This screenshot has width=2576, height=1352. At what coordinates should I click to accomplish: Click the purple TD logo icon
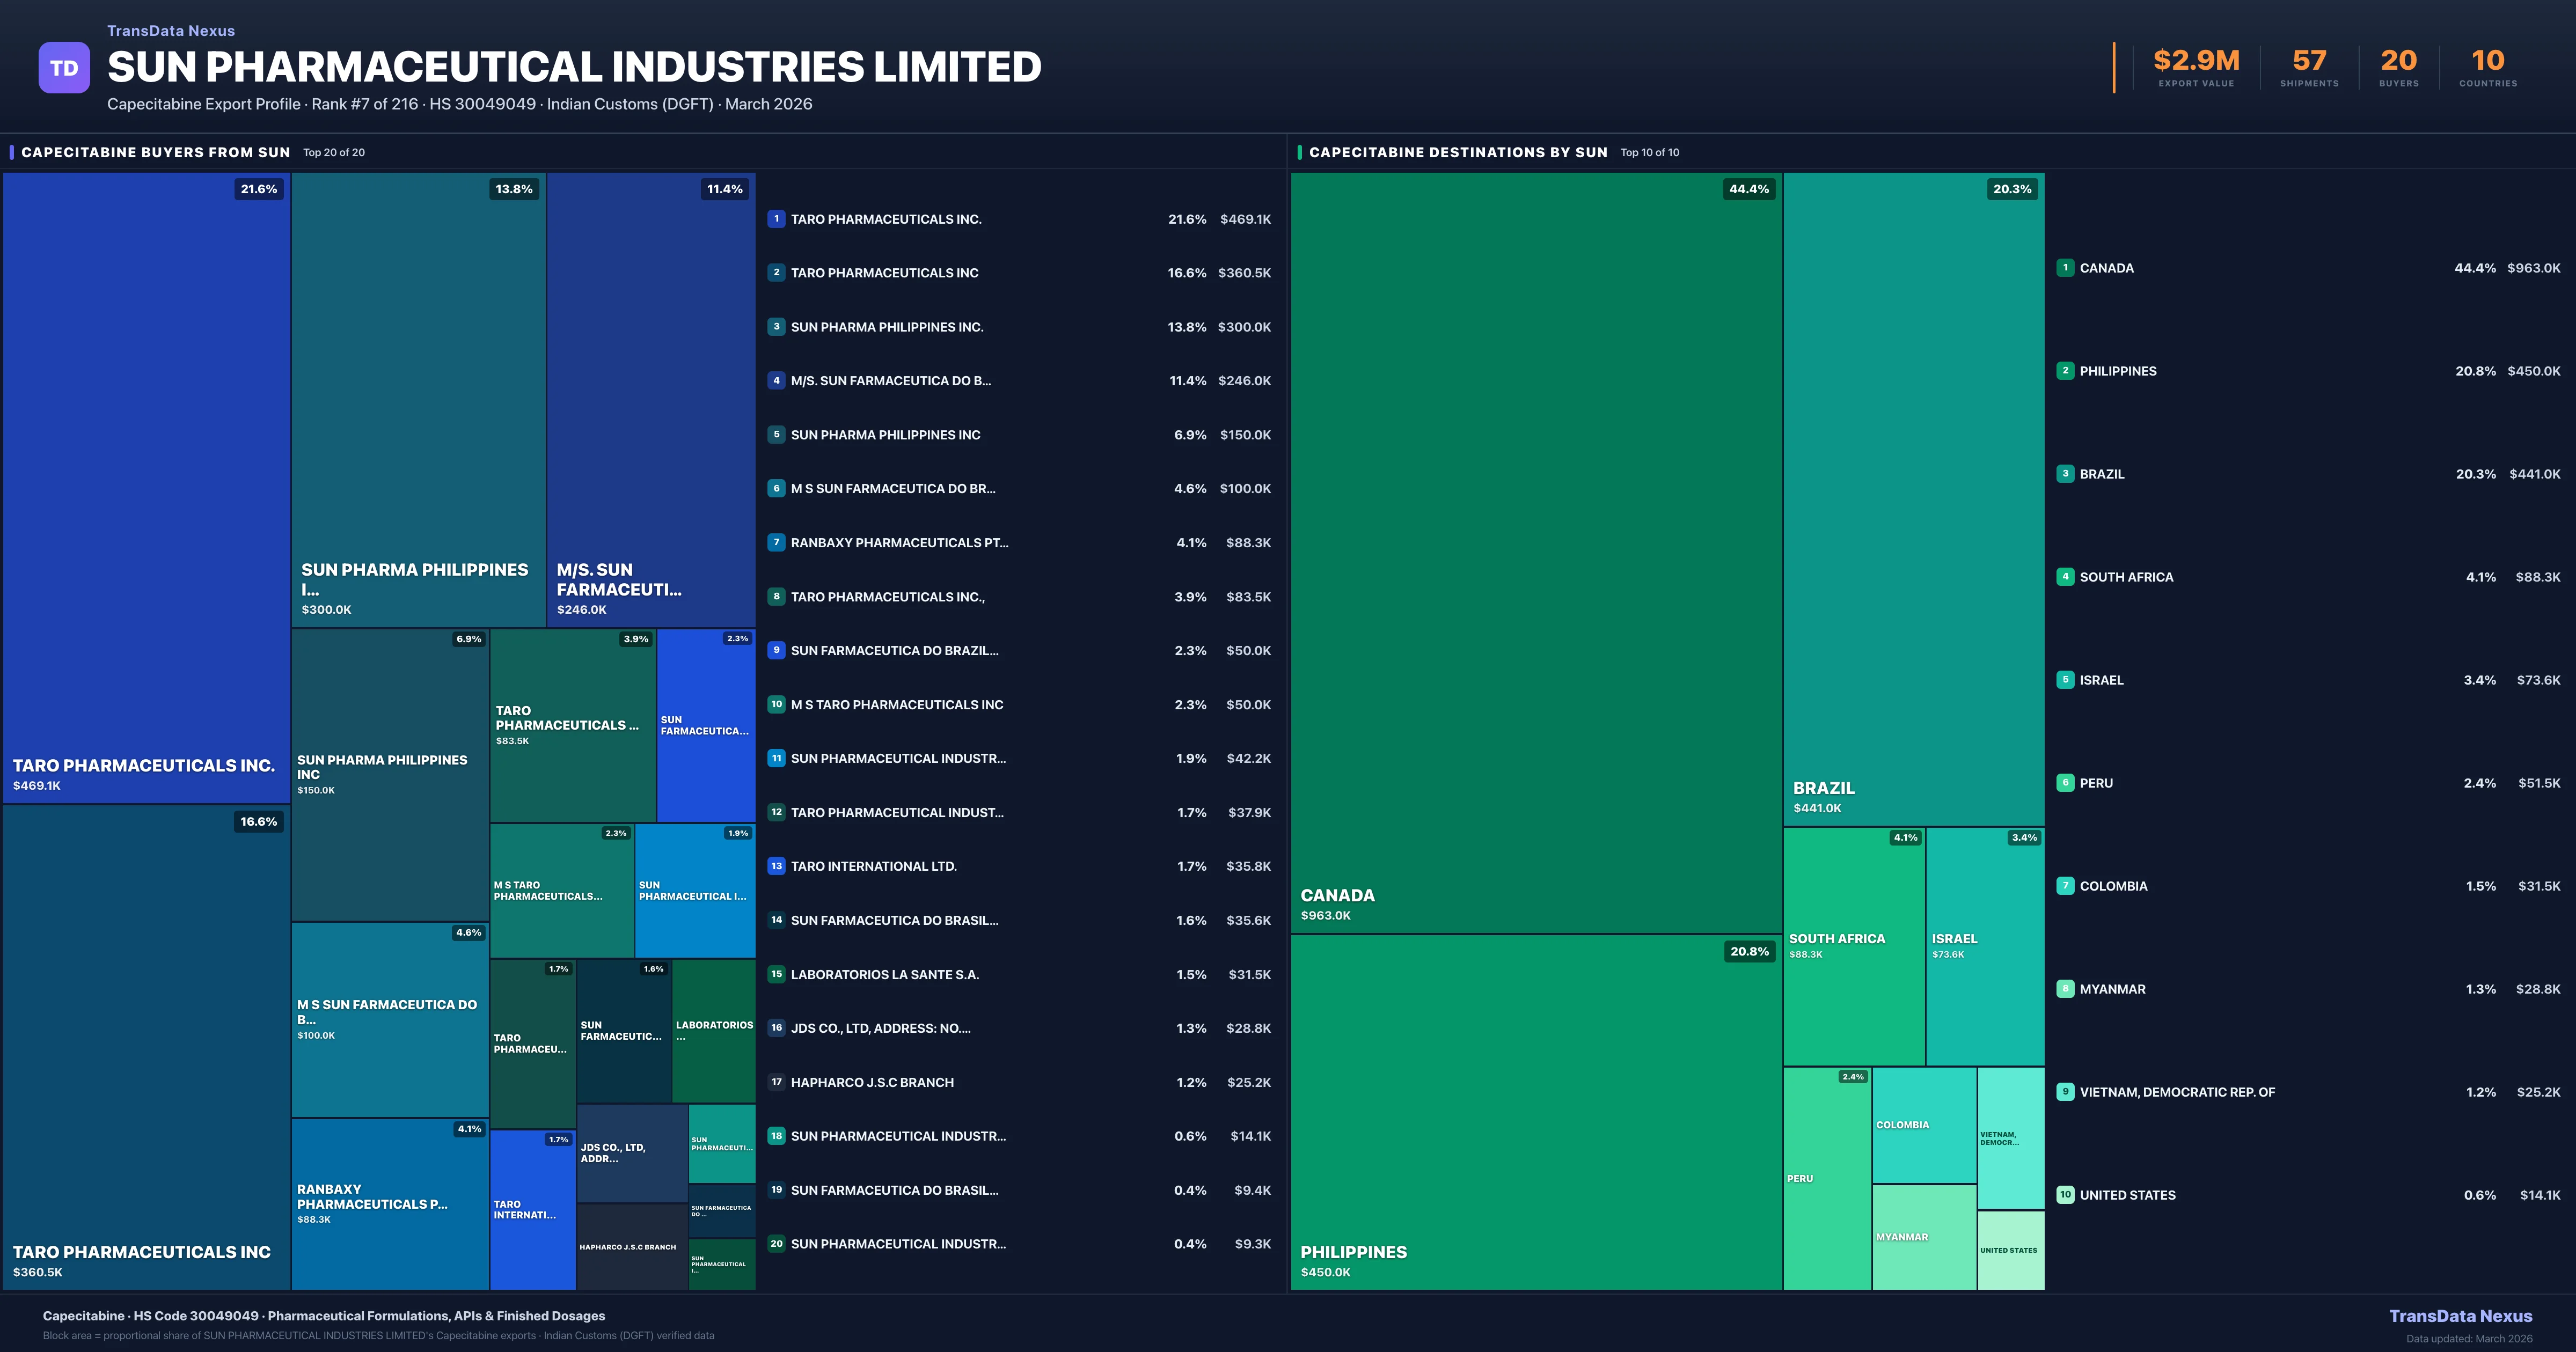(x=64, y=68)
